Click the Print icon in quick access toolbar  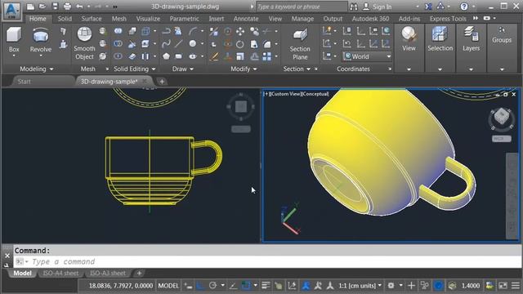(67, 7)
